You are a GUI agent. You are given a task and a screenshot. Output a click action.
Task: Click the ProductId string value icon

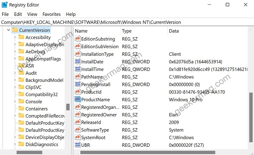[x=77, y=92]
